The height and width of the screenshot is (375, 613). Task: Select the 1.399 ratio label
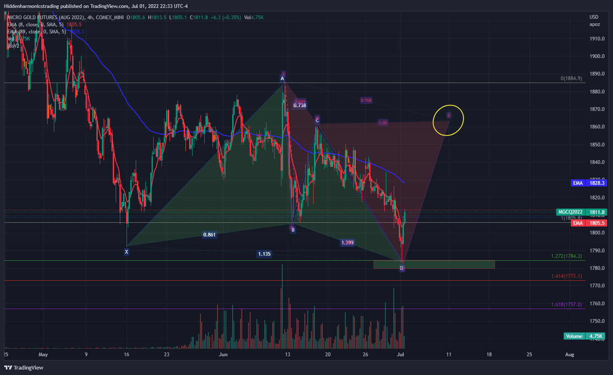click(x=347, y=242)
